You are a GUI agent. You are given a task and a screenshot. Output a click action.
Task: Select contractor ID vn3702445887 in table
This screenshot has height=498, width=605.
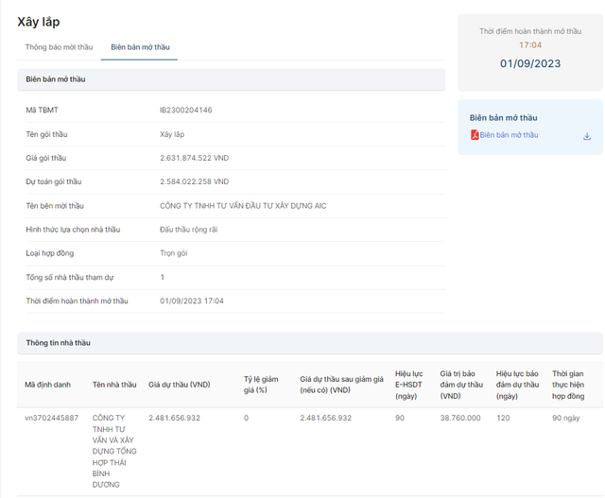click(52, 418)
